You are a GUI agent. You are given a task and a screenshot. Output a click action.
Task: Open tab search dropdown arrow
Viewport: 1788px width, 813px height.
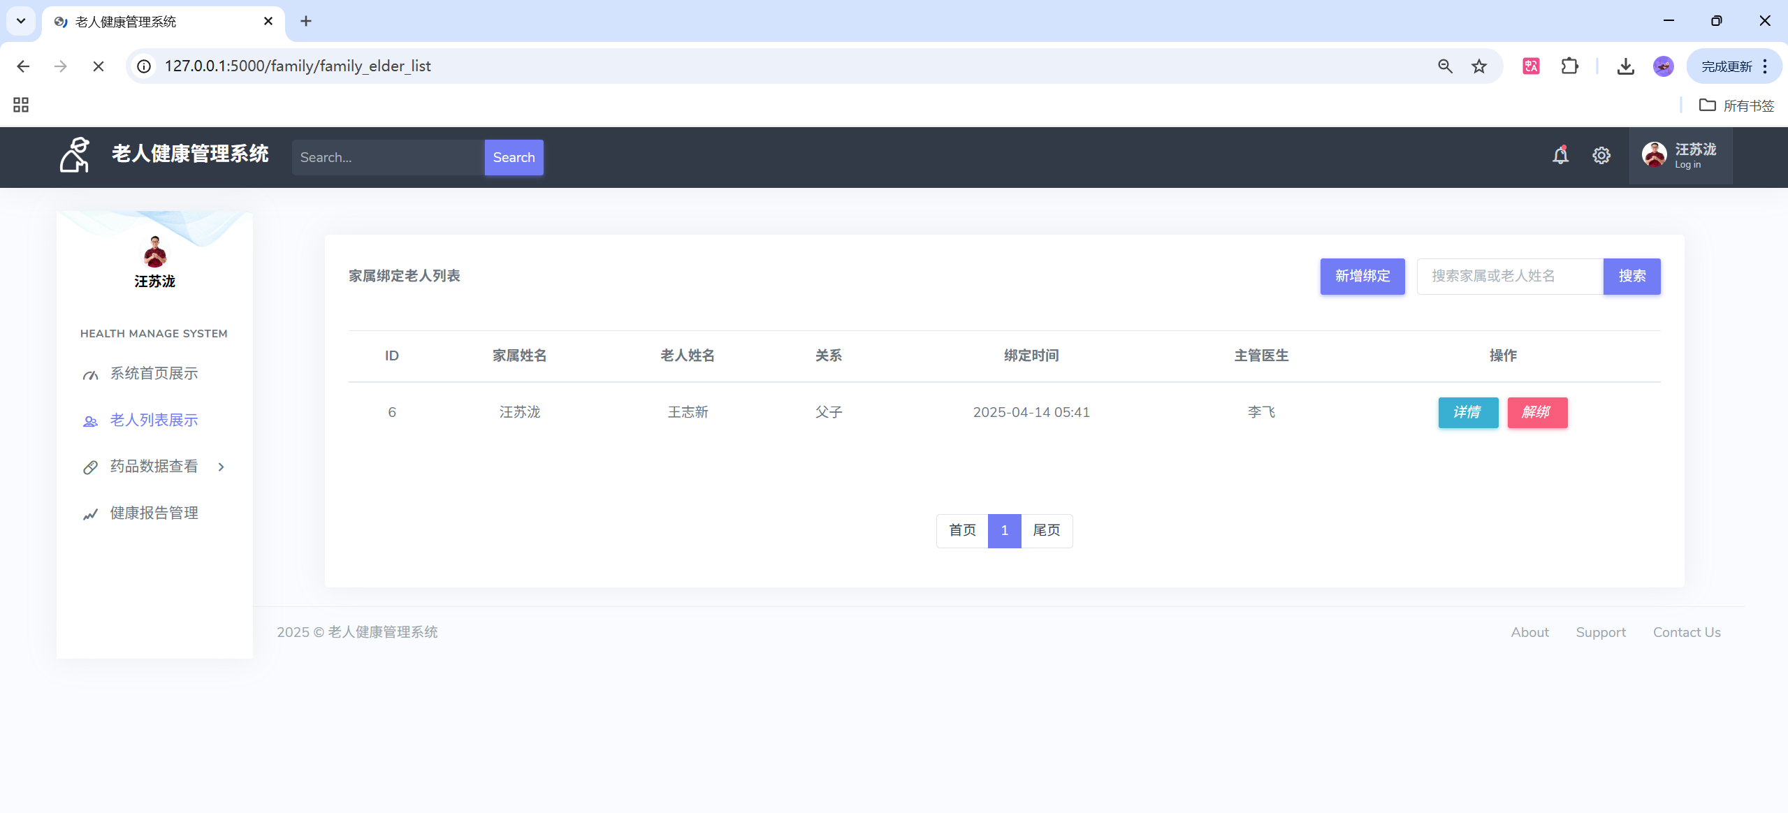point(21,21)
